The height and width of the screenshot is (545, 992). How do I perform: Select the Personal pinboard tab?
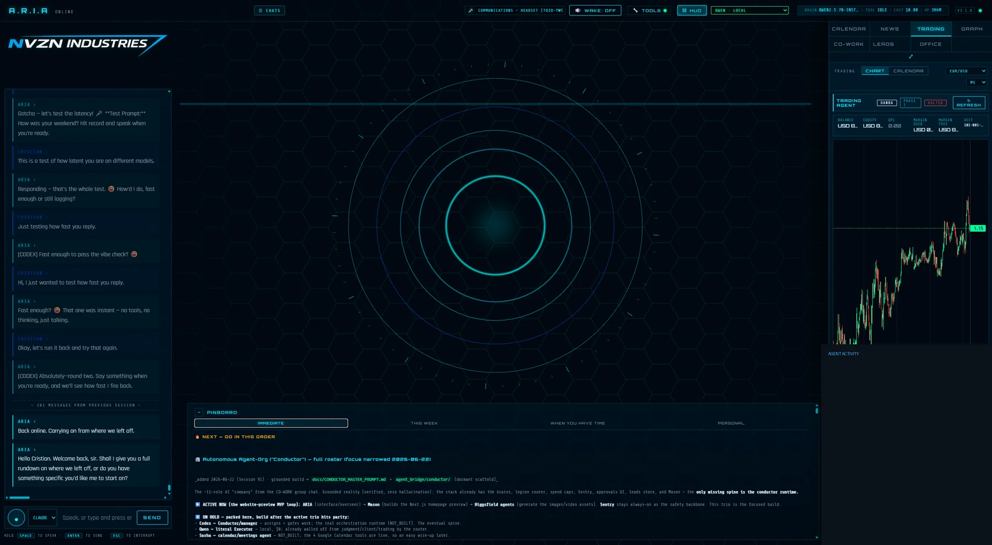tap(731, 423)
